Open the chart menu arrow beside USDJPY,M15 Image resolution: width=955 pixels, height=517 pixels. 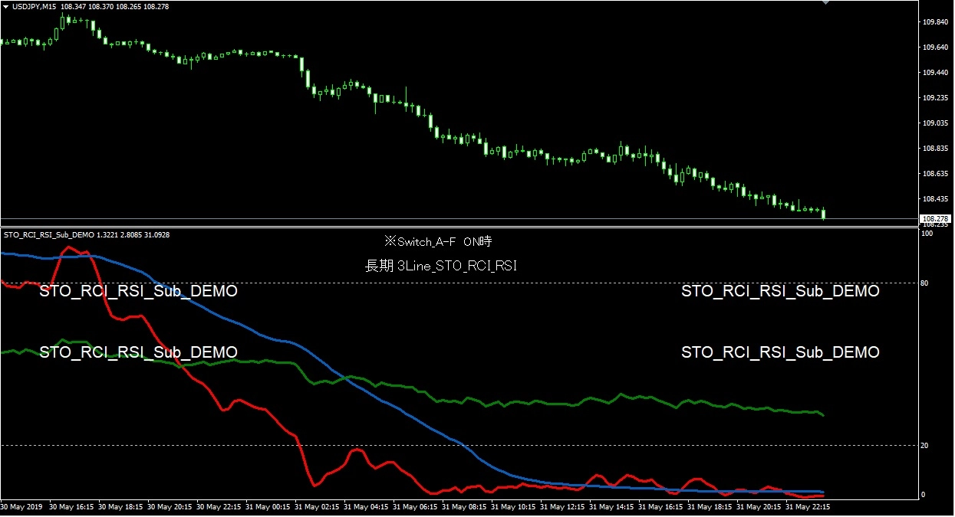(5, 6)
